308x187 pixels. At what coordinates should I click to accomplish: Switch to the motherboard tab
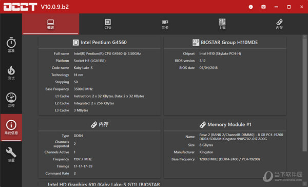click(222, 24)
